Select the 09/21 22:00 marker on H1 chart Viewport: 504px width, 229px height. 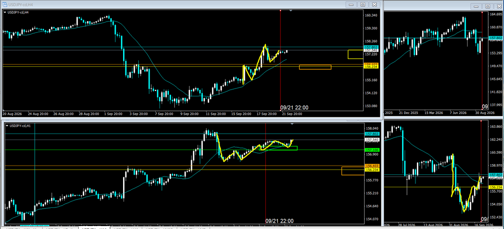[x=280, y=221]
